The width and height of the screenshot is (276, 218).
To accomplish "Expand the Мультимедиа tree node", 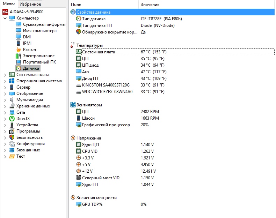I will pyautogui.click(x=5, y=100).
